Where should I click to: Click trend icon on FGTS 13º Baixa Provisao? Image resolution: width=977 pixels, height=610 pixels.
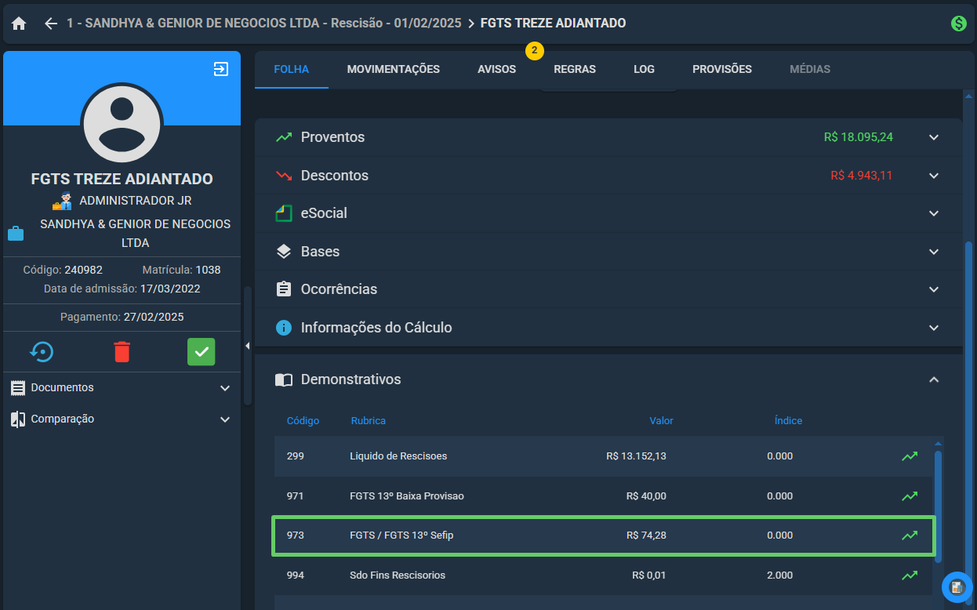(x=910, y=496)
